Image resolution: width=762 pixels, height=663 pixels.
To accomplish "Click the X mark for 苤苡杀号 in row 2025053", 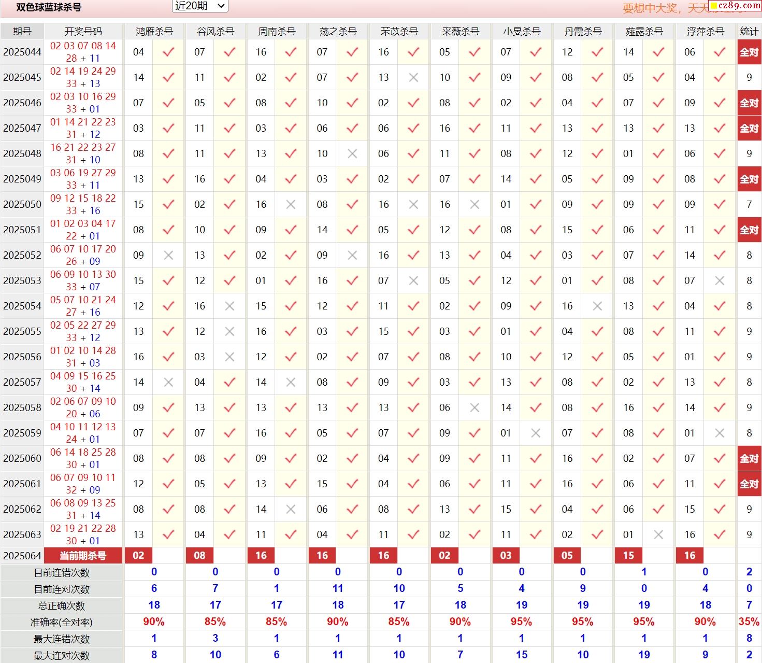I will 413,280.
